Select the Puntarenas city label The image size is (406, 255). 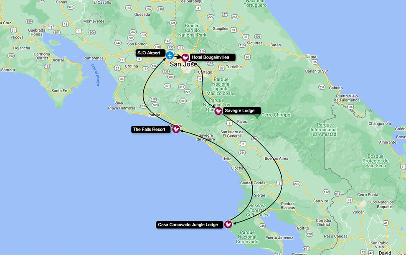click(x=93, y=58)
